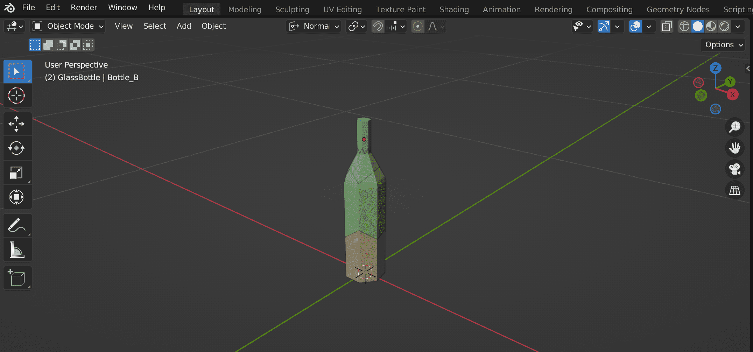The width and height of the screenshot is (753, 352).
Task: Switch to the Modeling workspace tab
Action: coord(245,9)
